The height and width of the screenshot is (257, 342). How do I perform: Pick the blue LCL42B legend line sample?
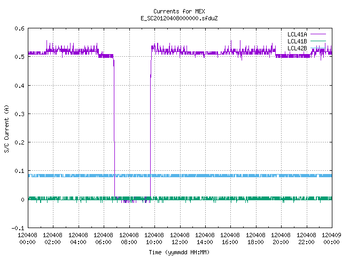pyautogui.click(x=318, y=48)
